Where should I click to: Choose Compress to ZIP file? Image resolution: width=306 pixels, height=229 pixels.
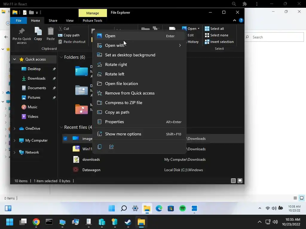139,103
